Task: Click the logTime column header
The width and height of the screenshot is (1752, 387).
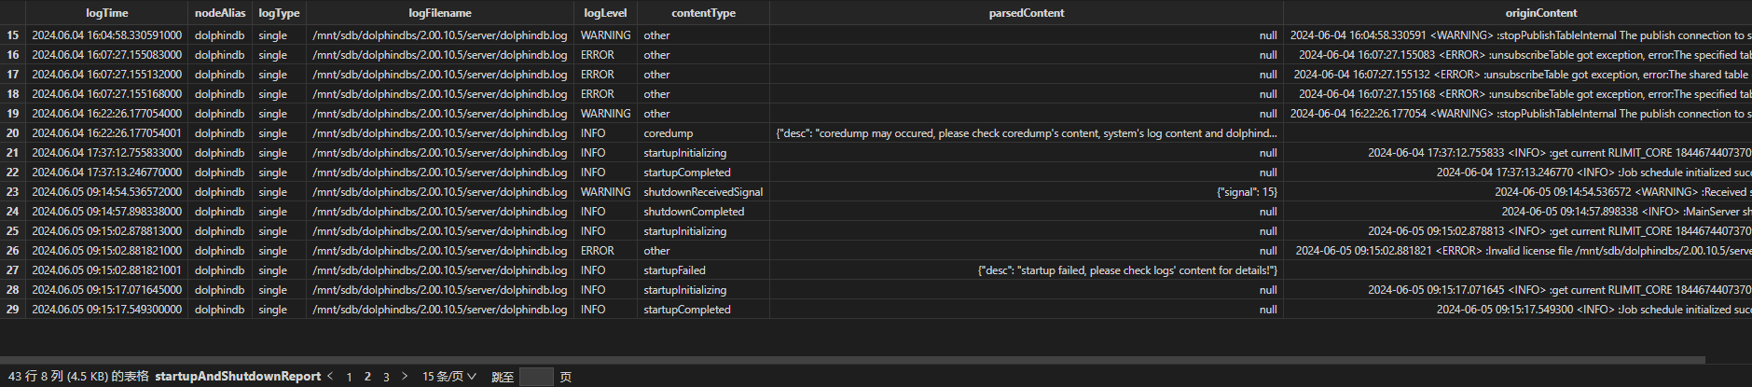Action: tap(106, 13)
